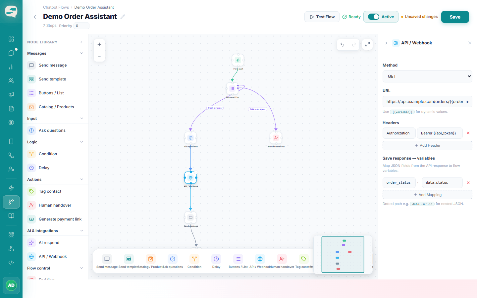This screenshot has width=477, height=298.
Task: Open the code brackets developer icon
Action: pos(11,263)
